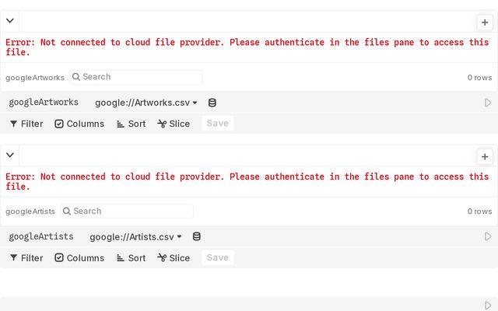Select Sort in the googleArtworks toolbar
Viewport: 498px width, 311px height.
click(x=131, y=124)
